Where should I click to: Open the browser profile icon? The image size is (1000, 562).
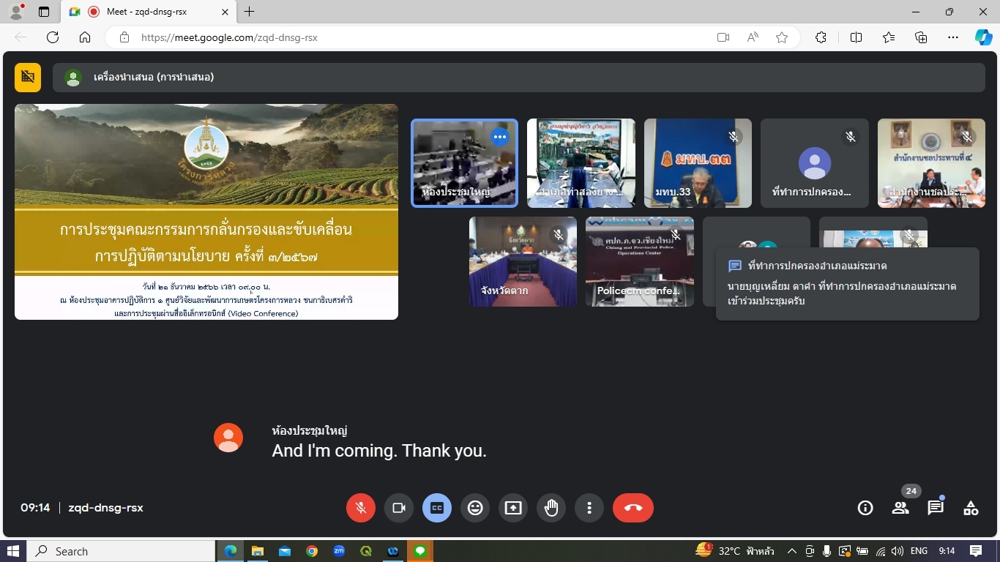coord(16,12)
